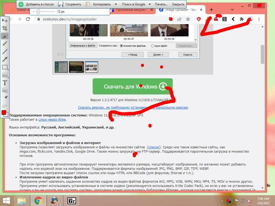Image resolution: width=275 pixels, height=206 pixels.
Task: Open the список link of supported sites
Action: pyautogui.click(x=154, y=147)
